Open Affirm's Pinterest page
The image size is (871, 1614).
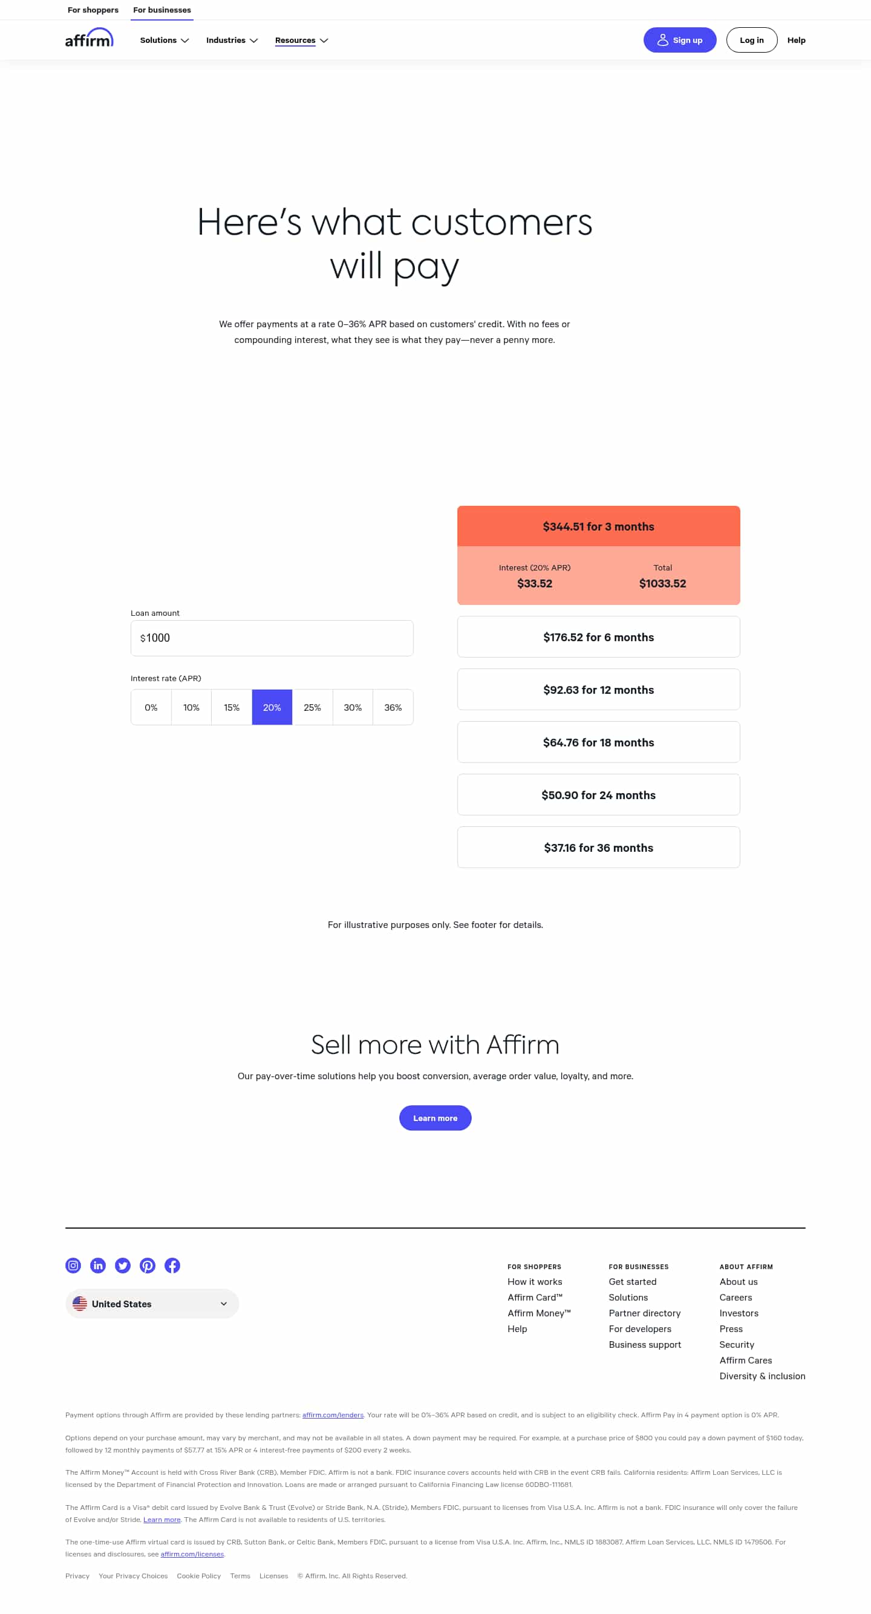click(x=147, y=1265)
